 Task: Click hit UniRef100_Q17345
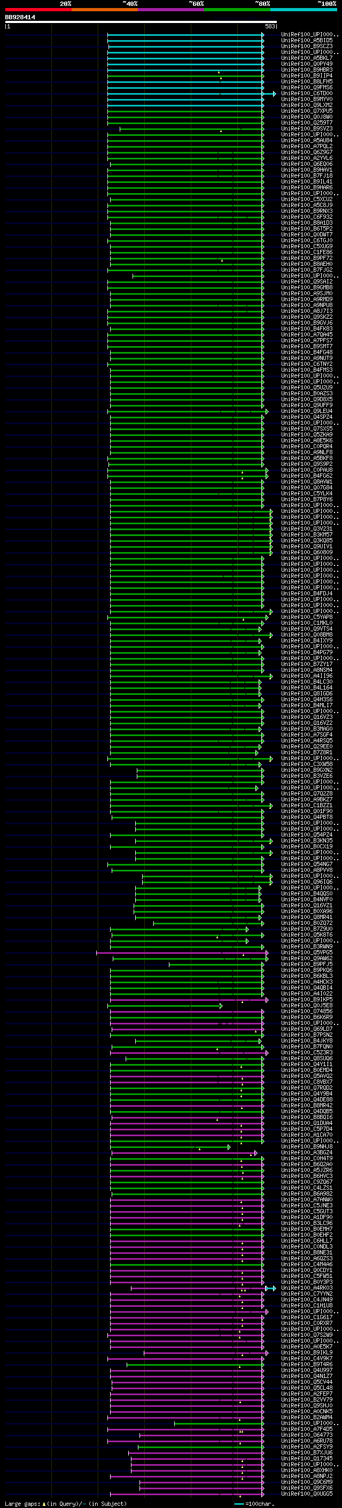[307, 1459]
